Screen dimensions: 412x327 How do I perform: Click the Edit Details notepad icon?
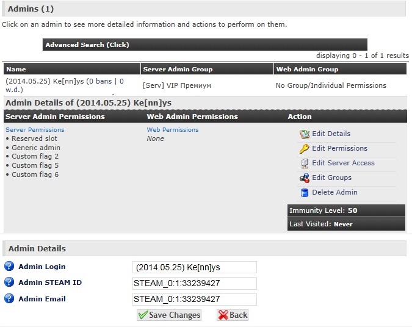[x=304, y=134]
